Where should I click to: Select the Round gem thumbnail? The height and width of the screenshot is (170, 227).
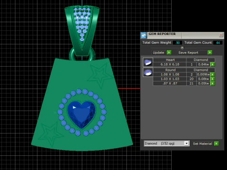[x=148, y=72]
